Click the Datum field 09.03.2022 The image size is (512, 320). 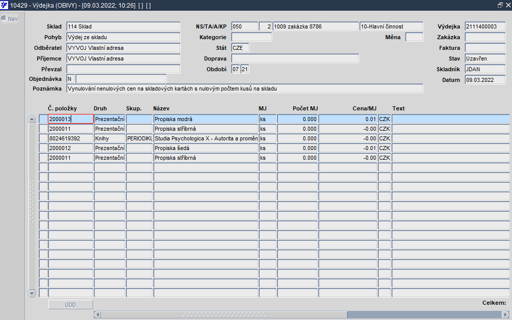(x=485, y=80)
